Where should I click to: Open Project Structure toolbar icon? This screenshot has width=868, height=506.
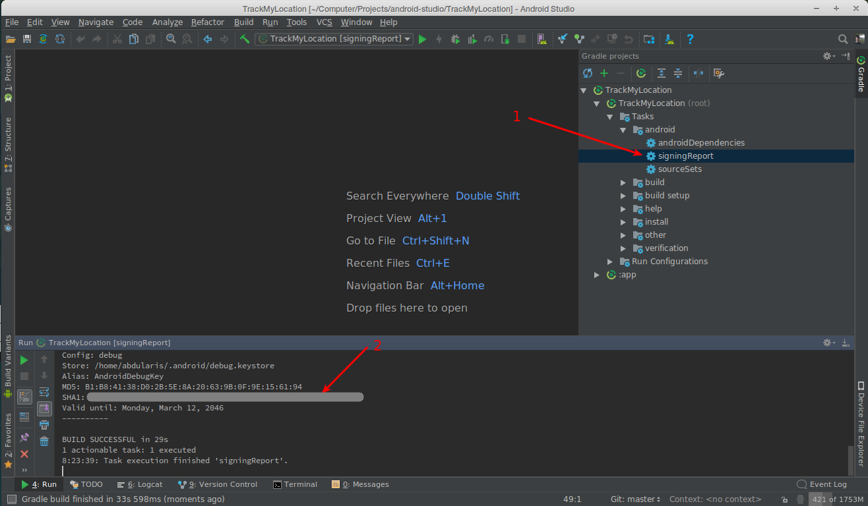click(x=649, y=39)
